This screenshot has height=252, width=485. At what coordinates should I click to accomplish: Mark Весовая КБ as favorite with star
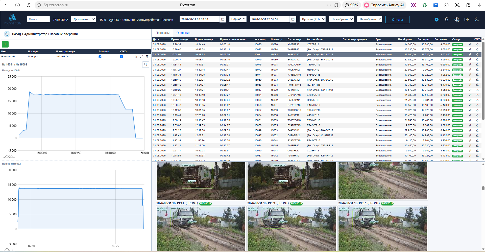[x=136, y=57]
